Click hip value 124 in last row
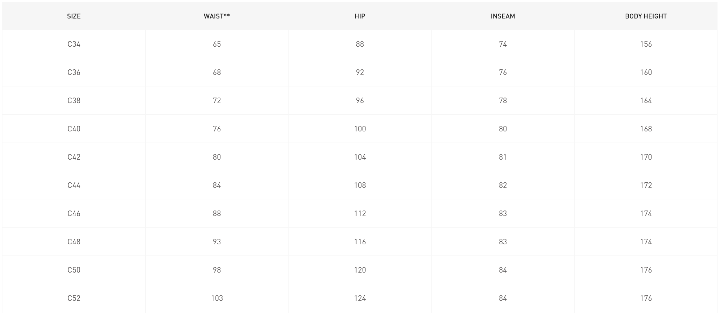Image resolution: width=721 pixels, height=313 pixels. tap(360, 298)
